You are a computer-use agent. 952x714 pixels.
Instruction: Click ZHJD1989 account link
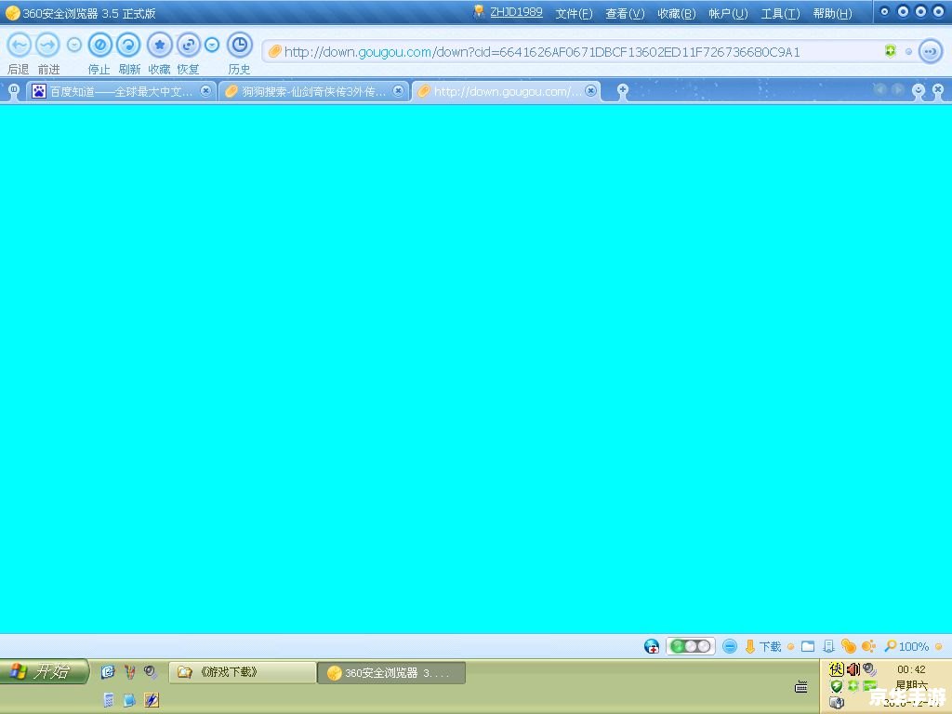point(516,12)
